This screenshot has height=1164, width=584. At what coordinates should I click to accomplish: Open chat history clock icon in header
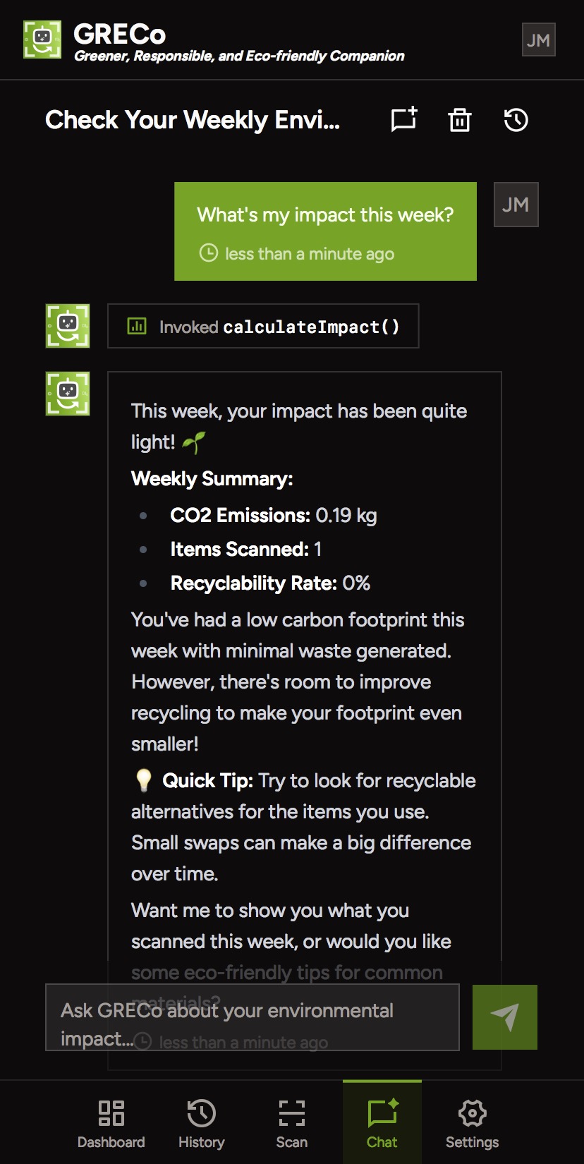[x=516, y=120]
